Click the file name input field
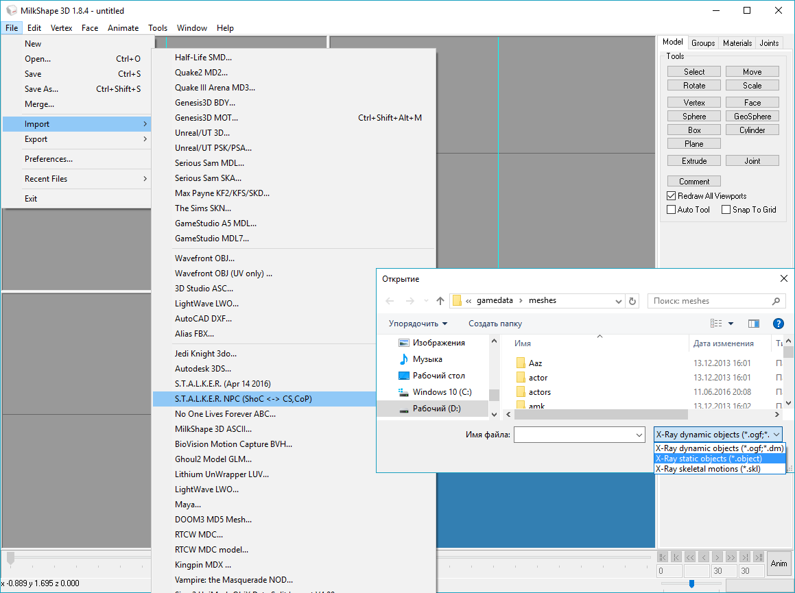 click(574, 435)
